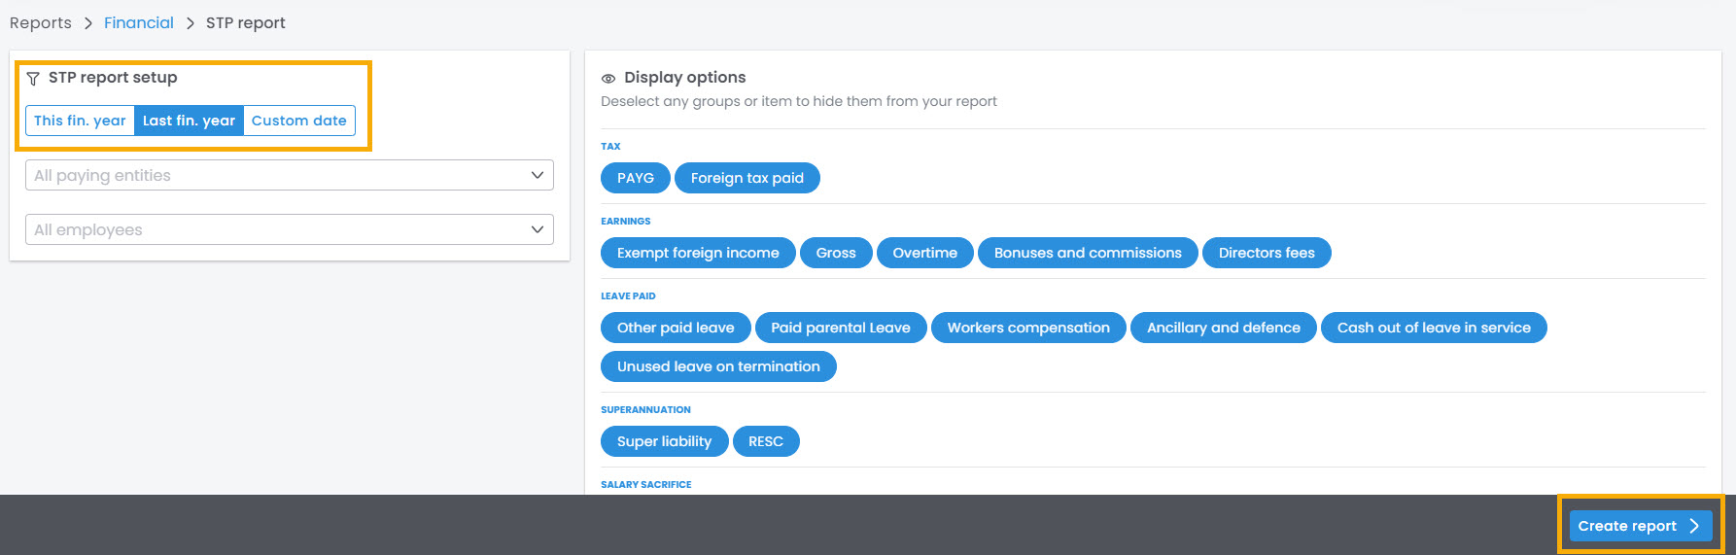Open Reports from the breadcrumb trail
Viewport: 1736px width, 555px height.
point(41,23)
